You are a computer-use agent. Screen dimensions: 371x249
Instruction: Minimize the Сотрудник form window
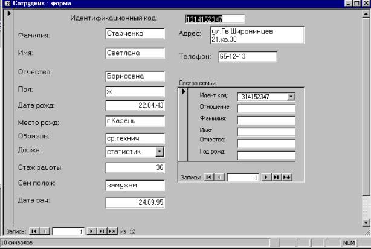coord(349,3)
